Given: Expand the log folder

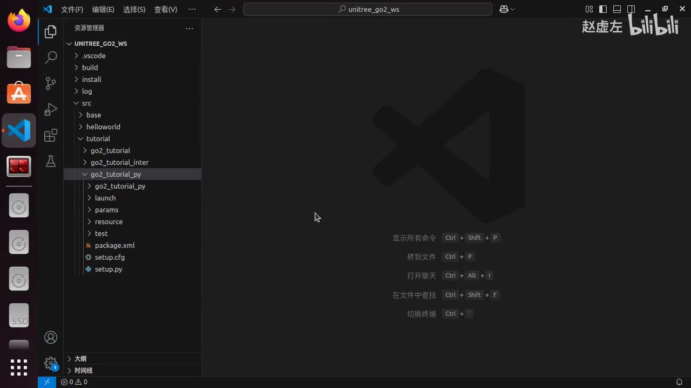Looking at the screenshot, I should click(x=132, y=91).
